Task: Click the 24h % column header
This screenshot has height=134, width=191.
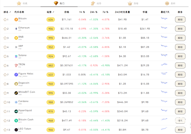Action: tap(94, 12)
